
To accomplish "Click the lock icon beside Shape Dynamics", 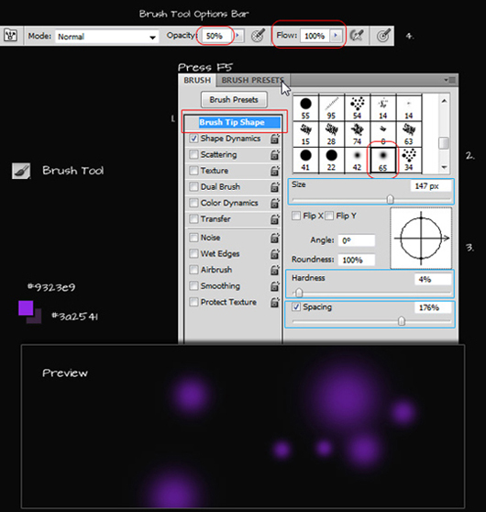I will 275,139.
